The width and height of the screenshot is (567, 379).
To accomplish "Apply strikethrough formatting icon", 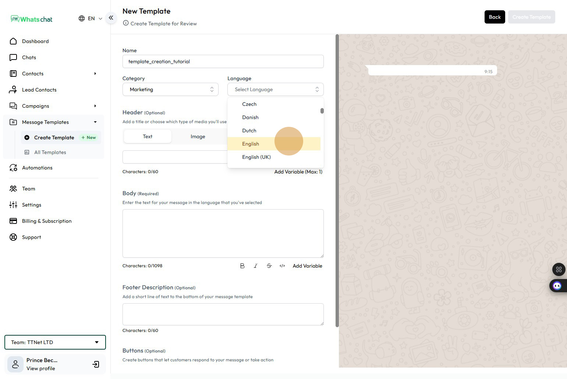I will point(269,266).
